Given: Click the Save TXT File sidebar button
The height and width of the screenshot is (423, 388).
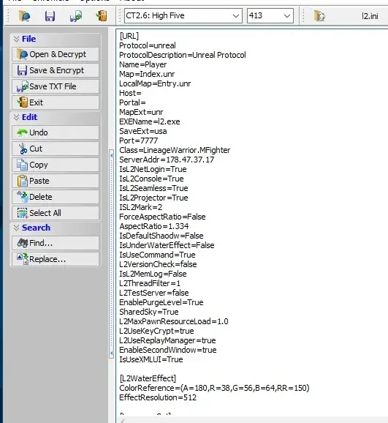Looking at the screenshot, I should pyautogui.click(x=56, y=86).
